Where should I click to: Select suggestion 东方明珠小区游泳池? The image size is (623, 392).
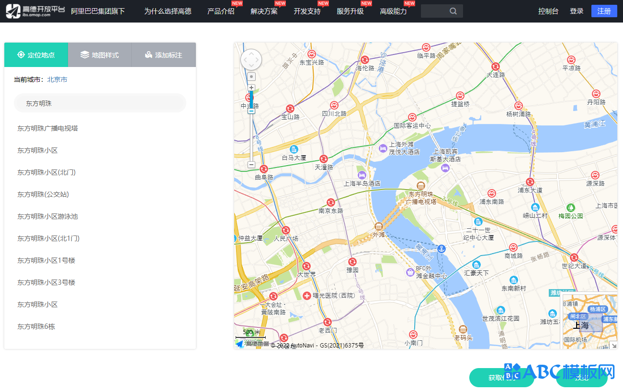point(48,216)
